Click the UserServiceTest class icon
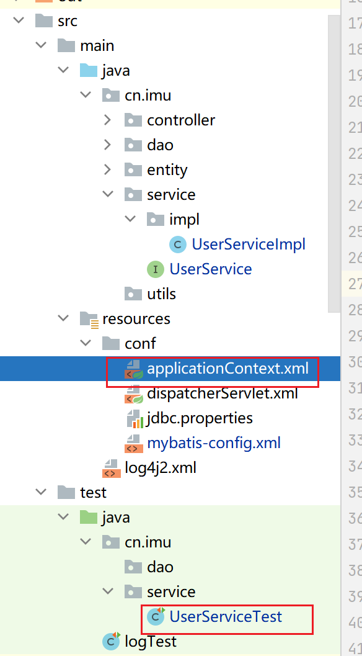 pyautogui.click(x=156, y=616)
